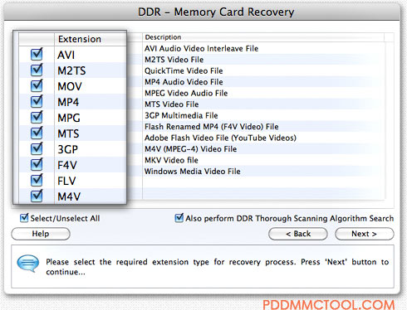Image resolution: width=407 pixels, height=310 pixels.
Task: Continue with the Next > button
Action: (x=365, y=234)
